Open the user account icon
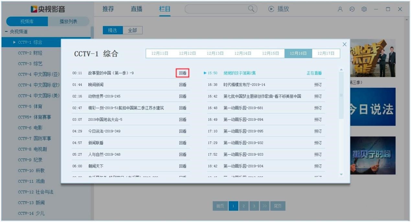The image size is (411, 222). pos(340,9)
